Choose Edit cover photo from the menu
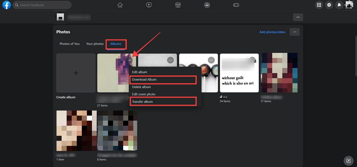Image resolution: width=357 pixels, height=167 pixels. point(165,94)
